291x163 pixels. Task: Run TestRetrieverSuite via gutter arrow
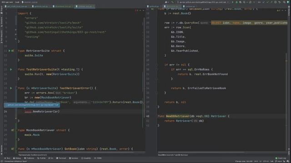click(x=11, y=69)
